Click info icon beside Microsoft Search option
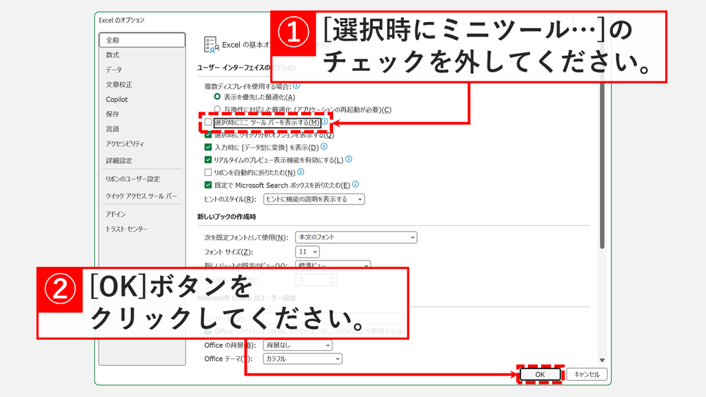Screen dimensions: 706x397 (x=356, y=185)
